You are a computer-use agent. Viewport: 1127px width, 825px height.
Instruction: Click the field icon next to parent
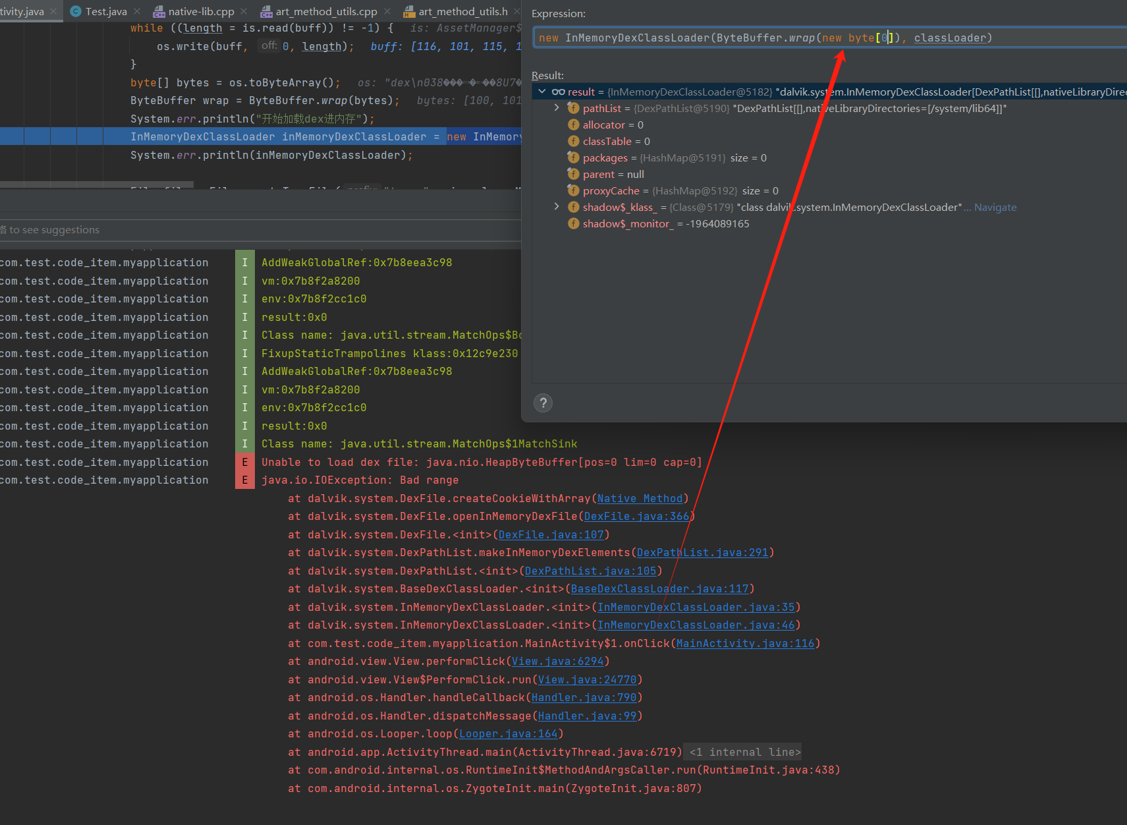pyautogui.click(x=574, y=174)
